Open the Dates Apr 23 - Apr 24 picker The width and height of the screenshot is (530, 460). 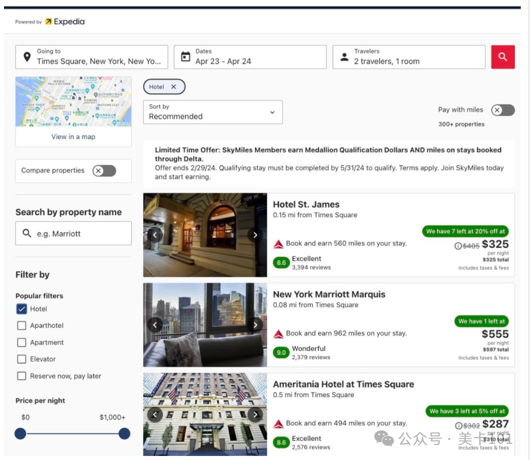point(250,57)
